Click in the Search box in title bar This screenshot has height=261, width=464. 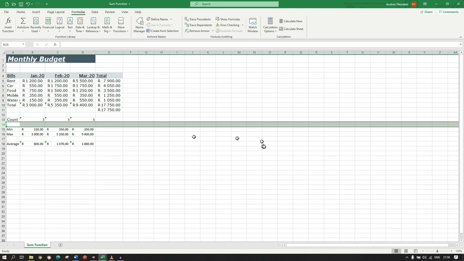[235, 4]
